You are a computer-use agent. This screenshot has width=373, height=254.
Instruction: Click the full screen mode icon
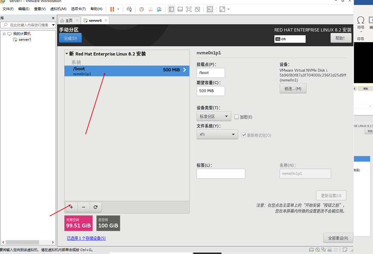tap(188, 9)
